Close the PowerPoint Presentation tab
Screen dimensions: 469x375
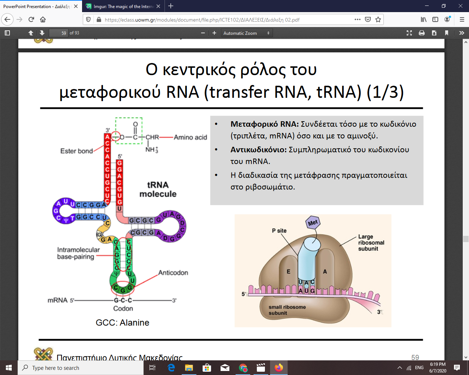coord(76,6)
